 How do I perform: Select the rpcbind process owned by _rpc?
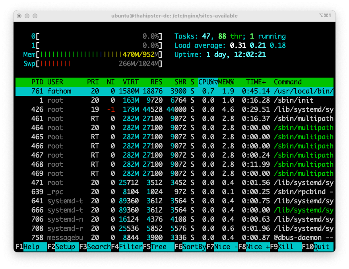[159, 192]
